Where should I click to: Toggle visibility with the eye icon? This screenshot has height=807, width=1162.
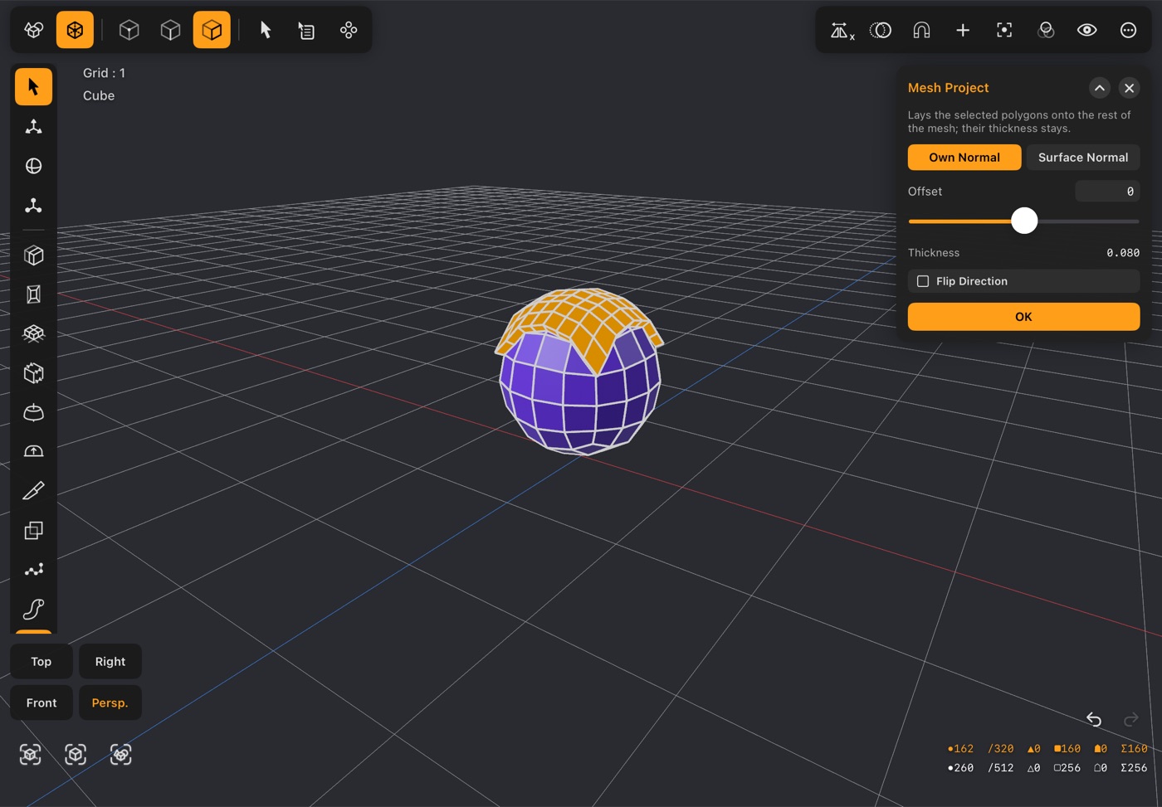(x=1087, y=31)
